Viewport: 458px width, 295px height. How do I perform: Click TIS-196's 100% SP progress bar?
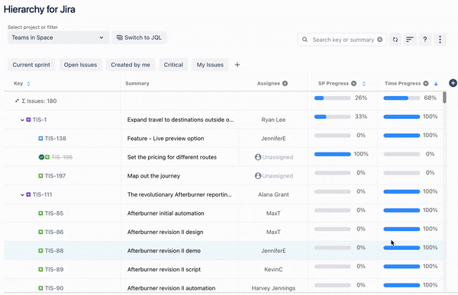click(x=332, y=154)
